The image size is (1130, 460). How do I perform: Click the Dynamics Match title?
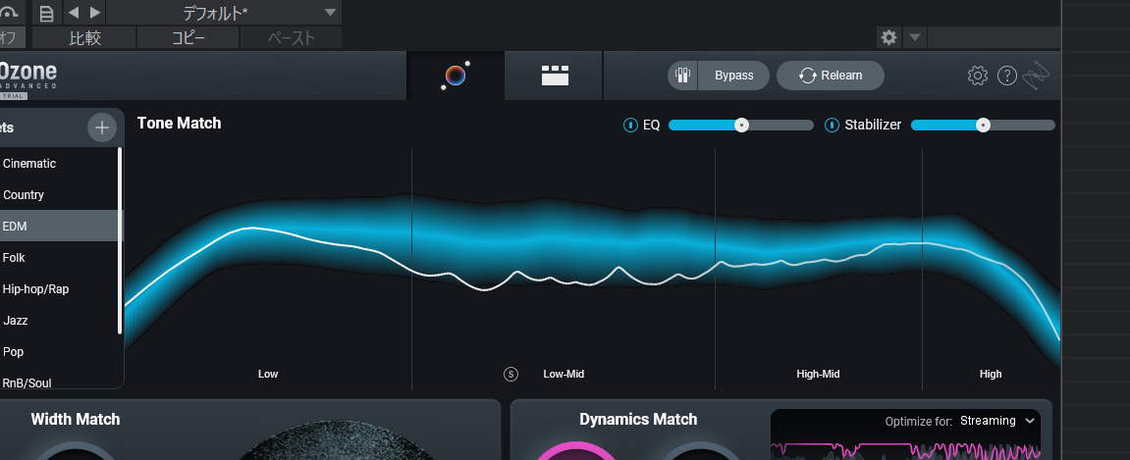[638, 419]
